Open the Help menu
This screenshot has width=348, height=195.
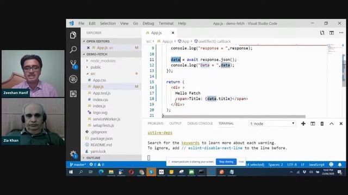point(182,23)
